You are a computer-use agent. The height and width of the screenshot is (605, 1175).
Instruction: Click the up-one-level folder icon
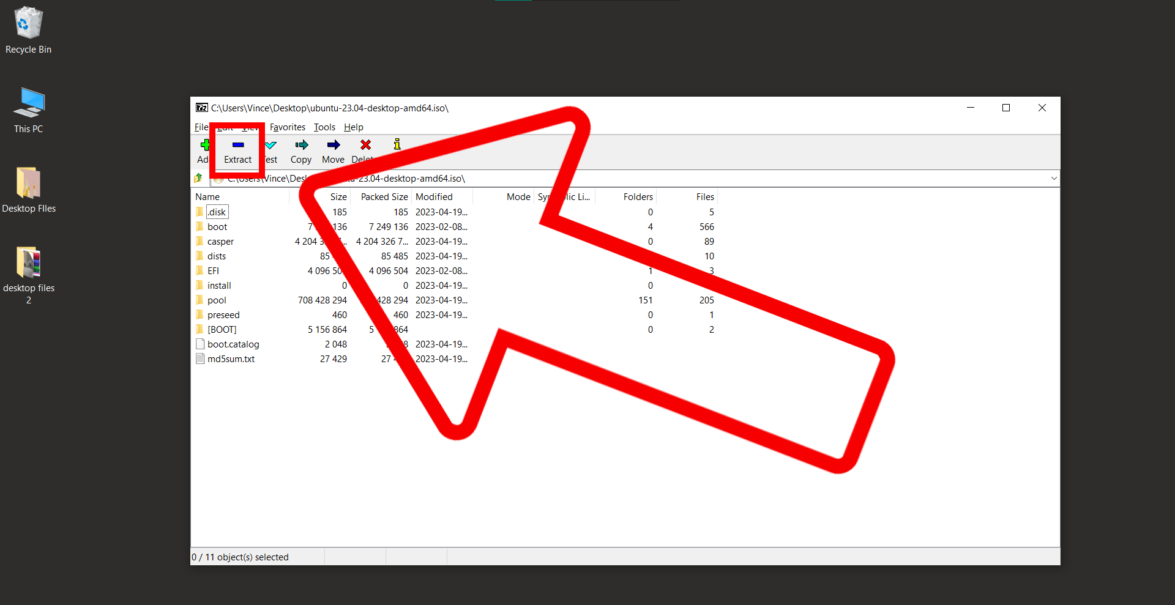198,178
